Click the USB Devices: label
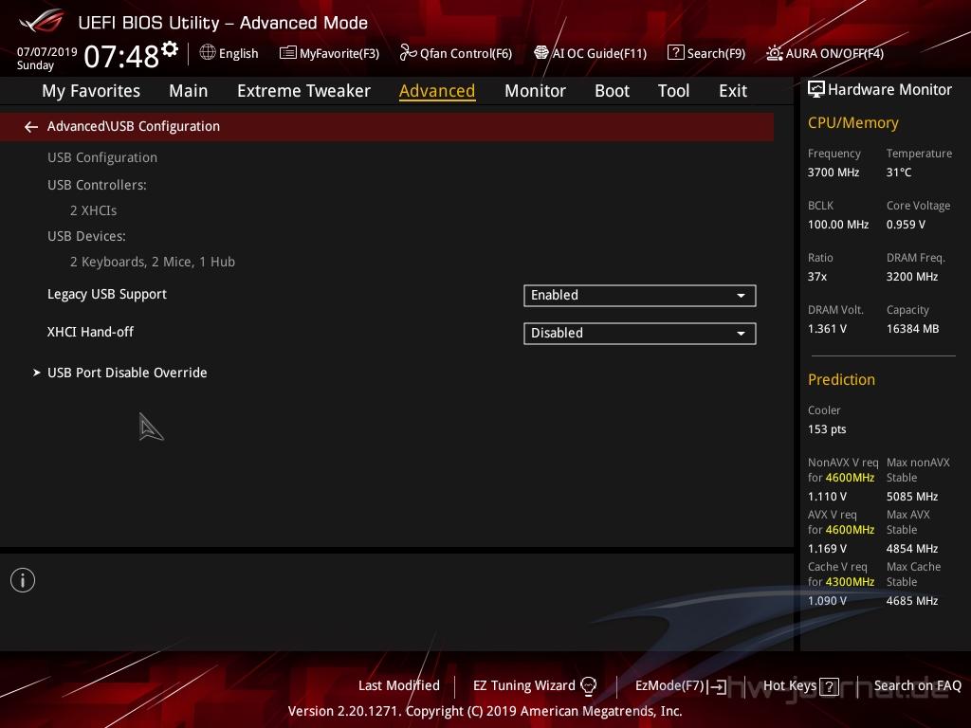This screenshot has width=971, height=728. [86, 236]
